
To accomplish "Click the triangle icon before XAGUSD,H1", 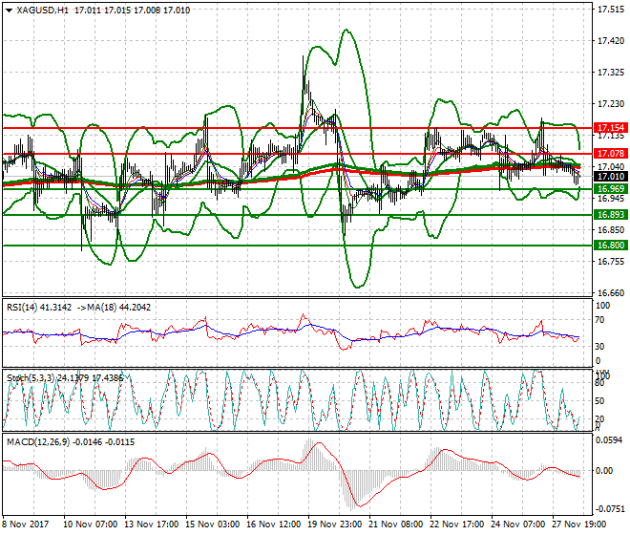I will point(9,11).
